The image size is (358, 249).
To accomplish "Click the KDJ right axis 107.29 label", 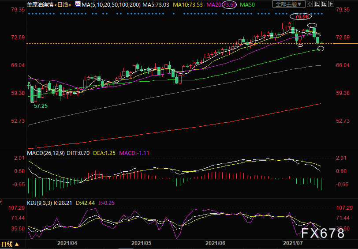I will 344,208.
